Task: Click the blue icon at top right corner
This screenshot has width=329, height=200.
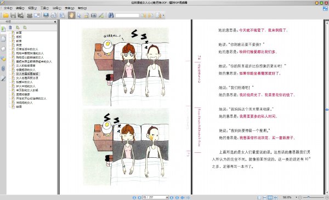Action: coord(325,9)
